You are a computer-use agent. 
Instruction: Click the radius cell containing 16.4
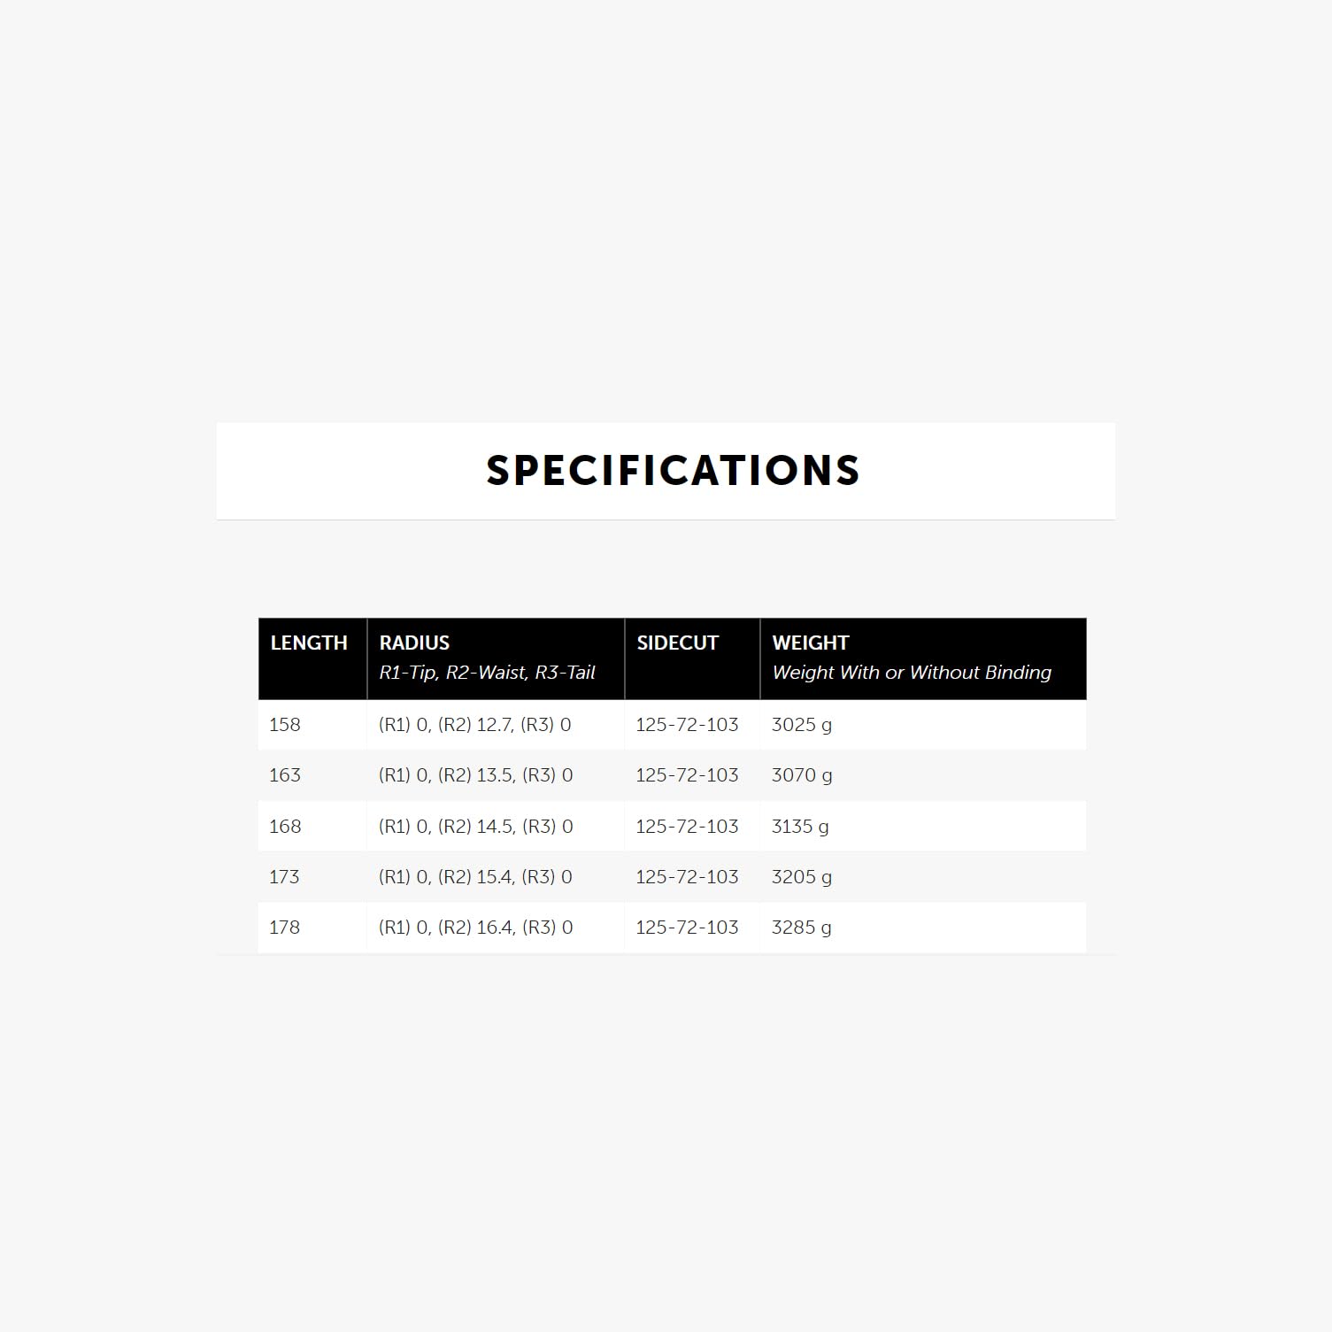475,928
